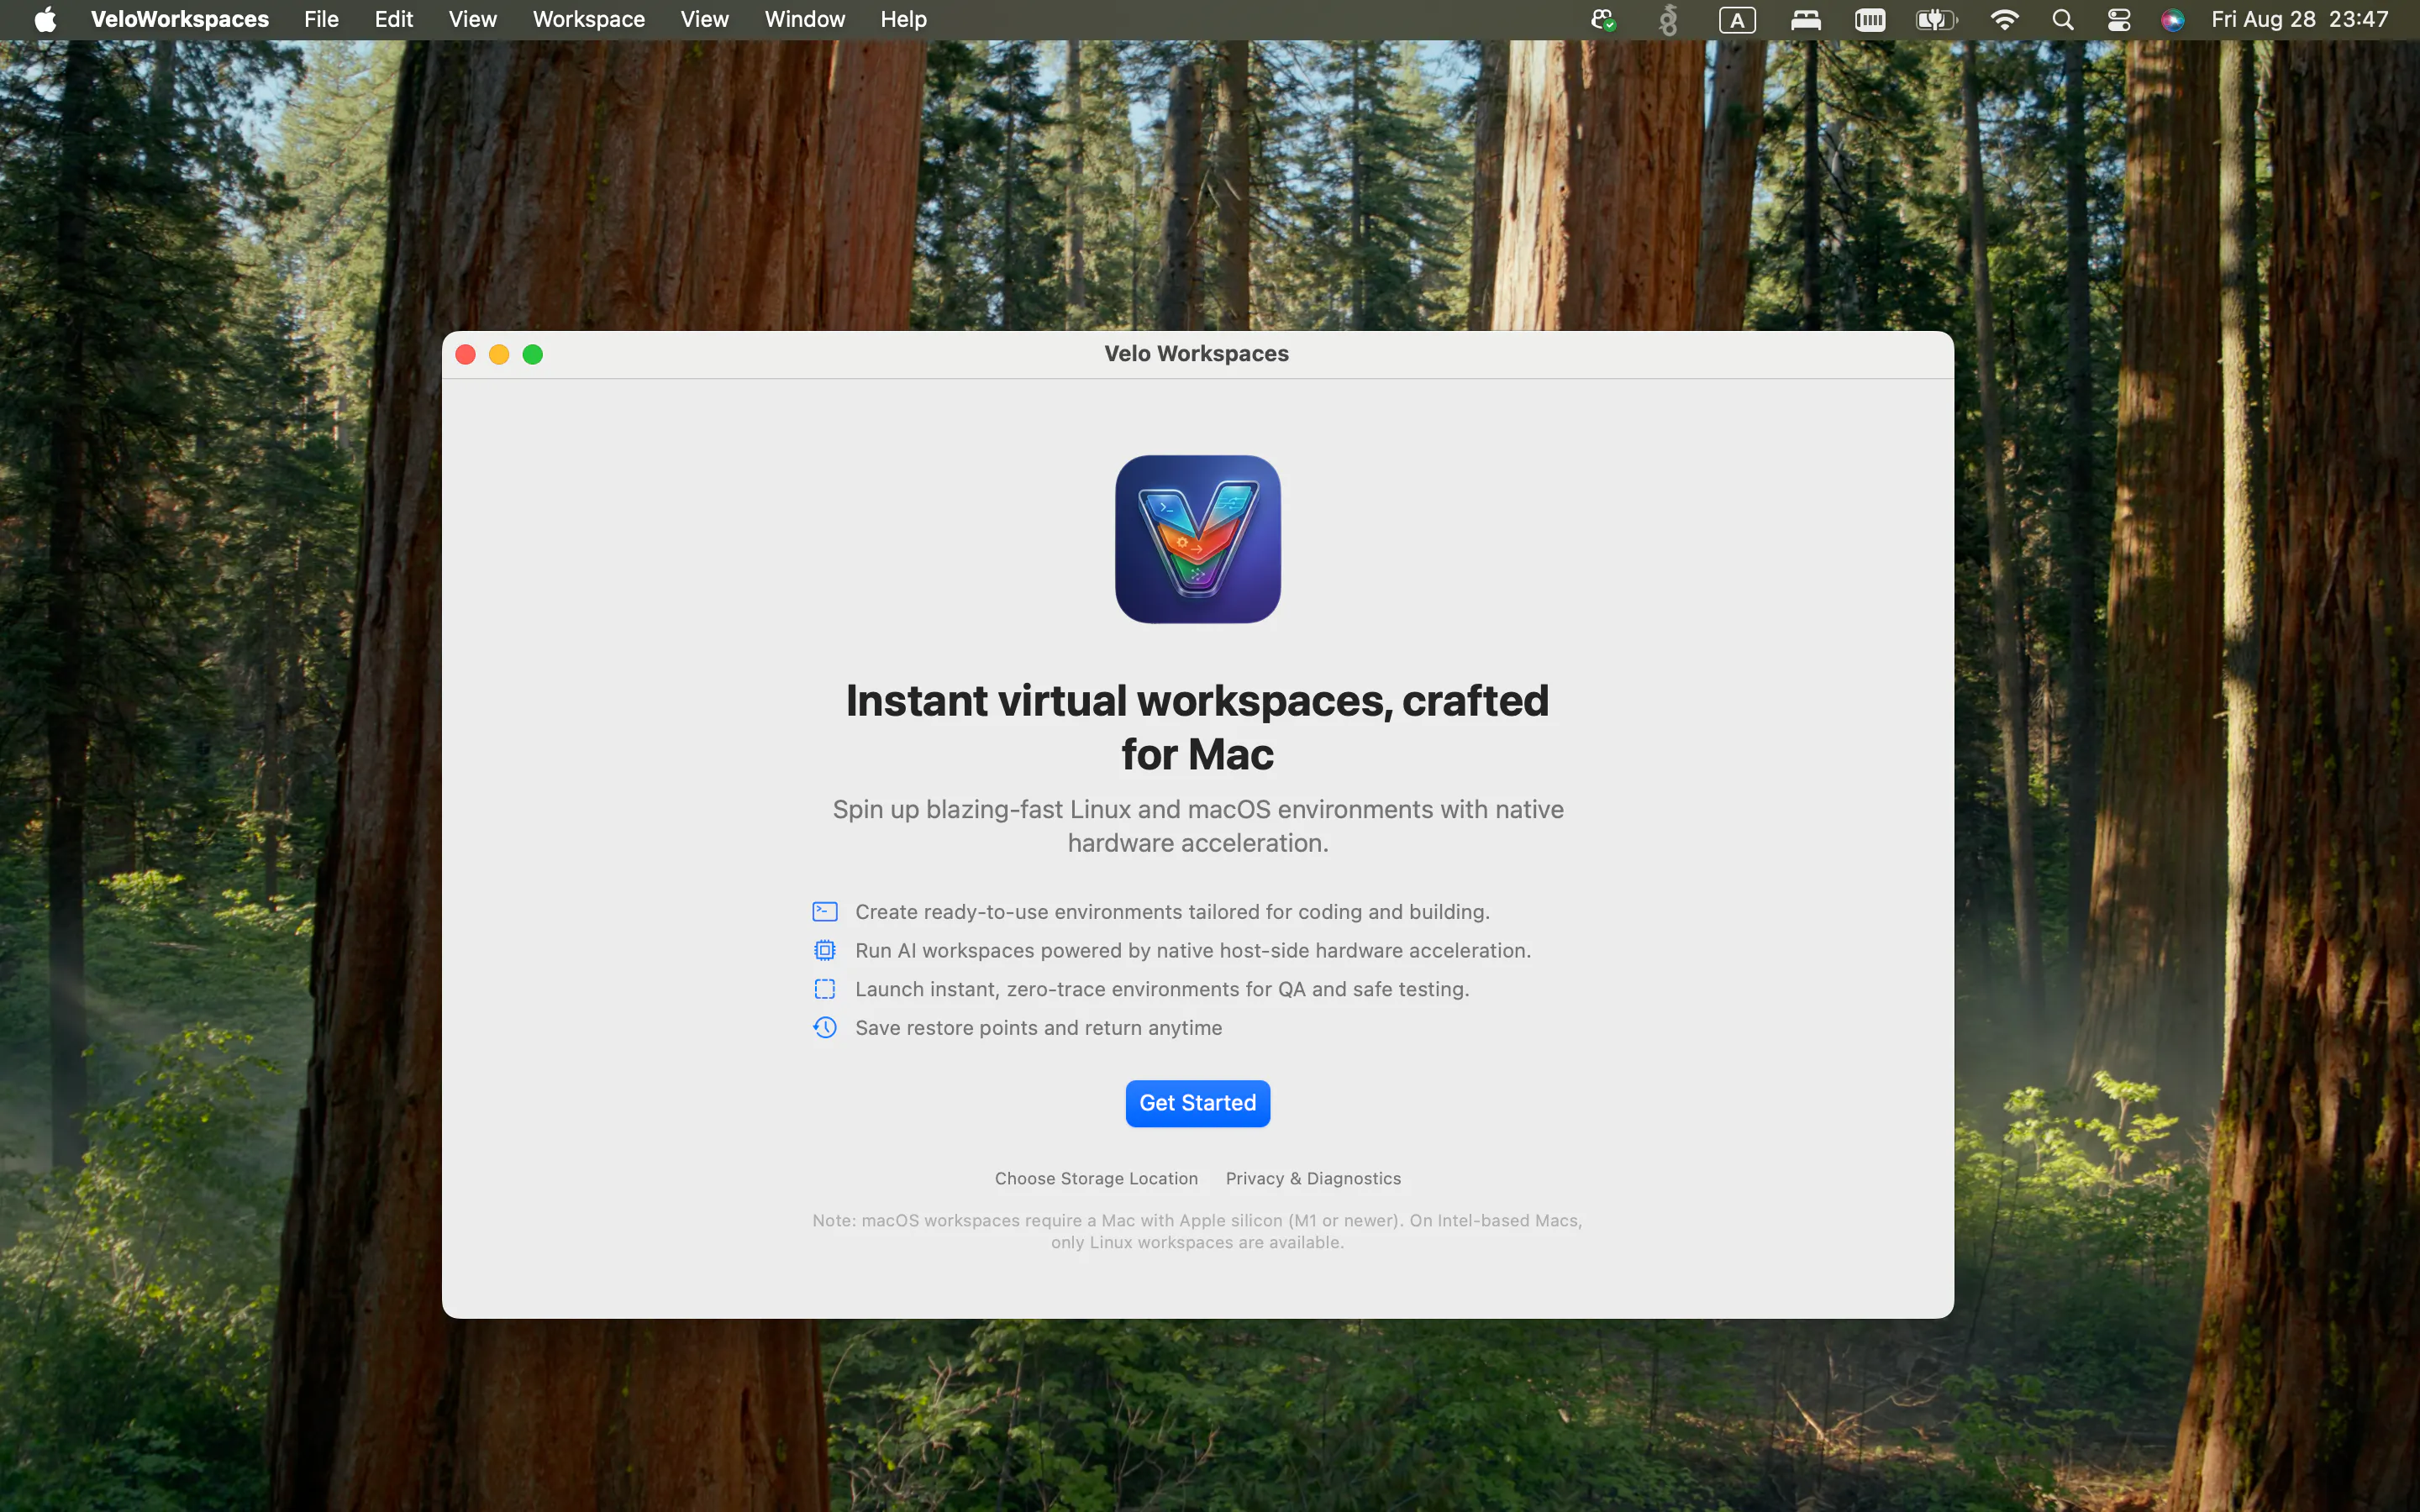Open the Wi-Fi status menu

2003,19
